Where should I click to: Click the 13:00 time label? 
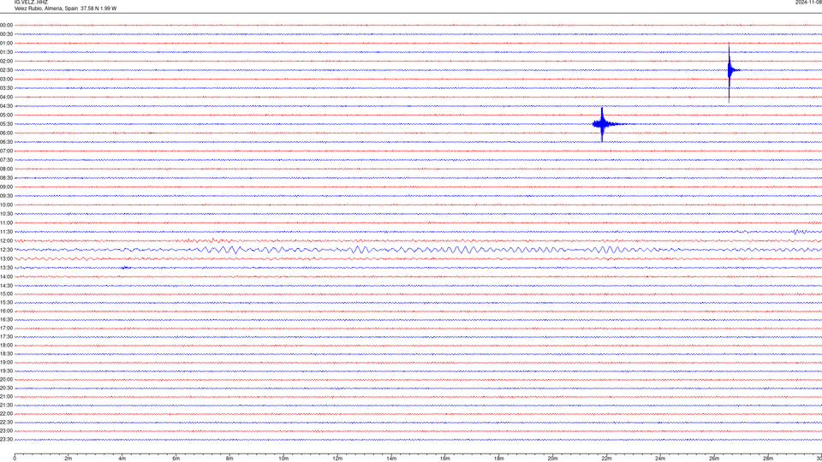click(6, 258)
